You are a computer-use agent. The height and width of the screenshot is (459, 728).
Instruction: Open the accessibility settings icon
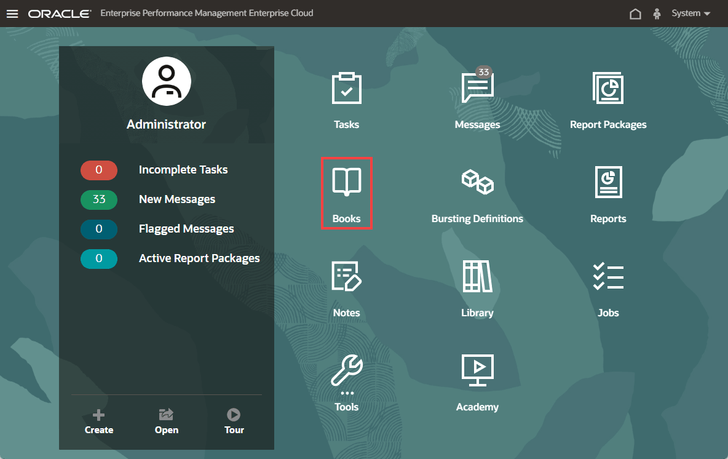(x=657, y=14)
